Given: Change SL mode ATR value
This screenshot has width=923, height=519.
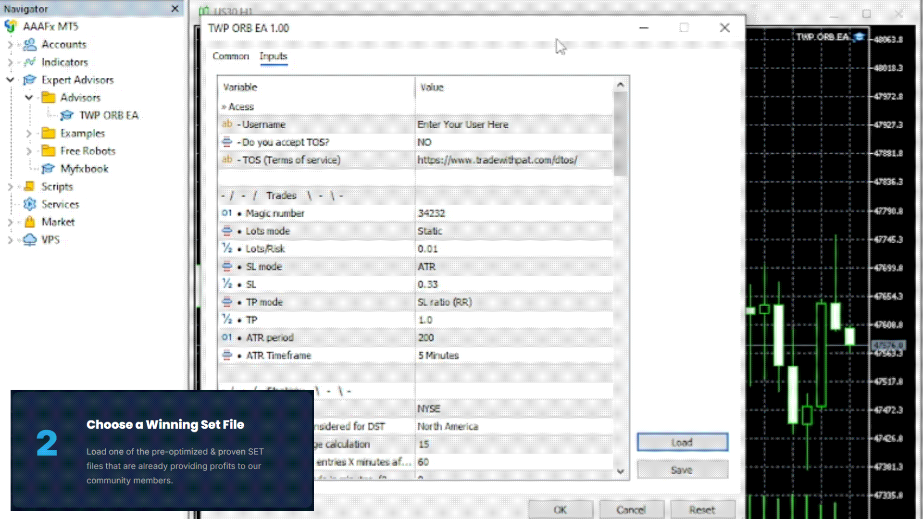Looking at the screenshot, I should (x=513, y=267).
